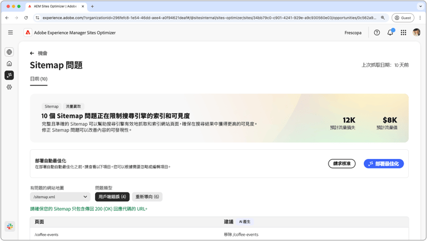427x241 pixels.
Task: Click the Adobe logo icon
Action: 28,32
